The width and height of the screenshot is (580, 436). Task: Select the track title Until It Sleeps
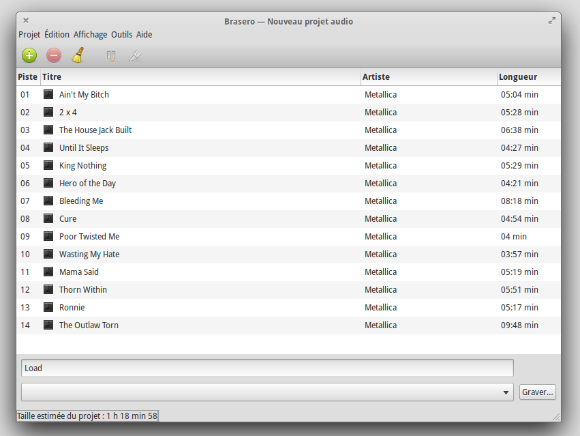point(84,148)
